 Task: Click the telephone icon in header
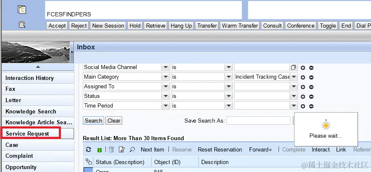[x=22, y=25]
